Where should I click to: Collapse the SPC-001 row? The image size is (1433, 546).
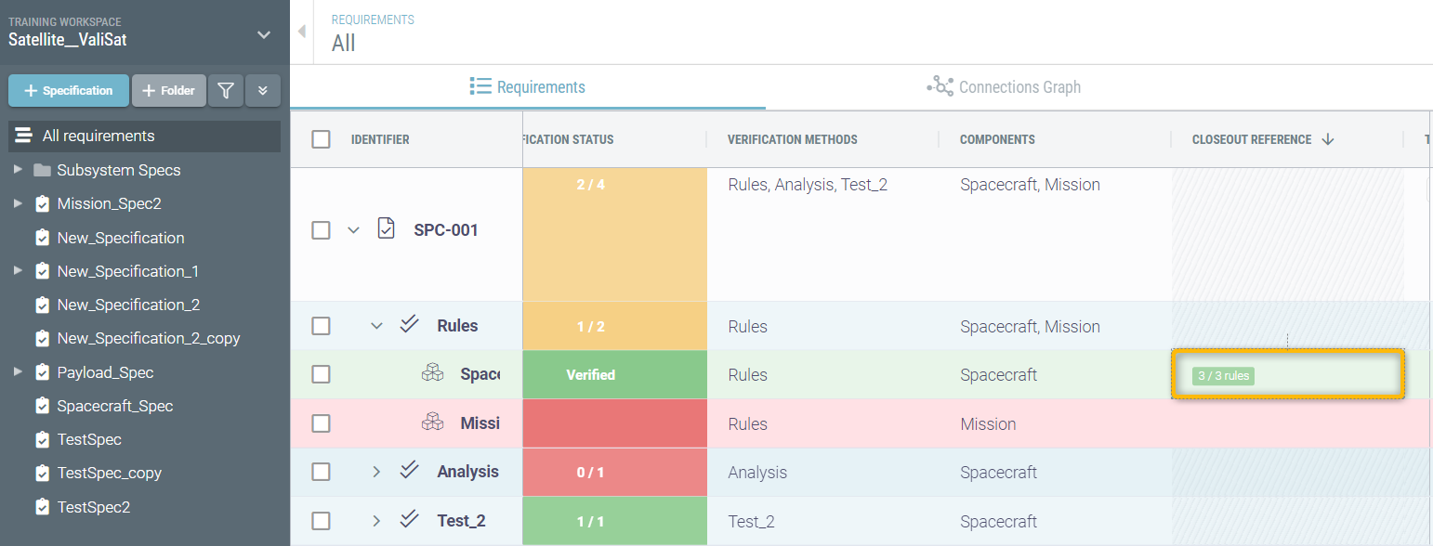[x=353, y=229]
